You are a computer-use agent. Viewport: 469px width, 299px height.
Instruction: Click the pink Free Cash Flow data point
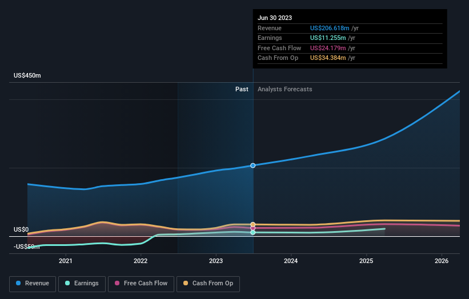253,228
